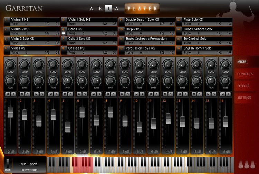Click the slot 6 active indicator light
Image resolution: width=259 pixels, height=174 pixels.
[x=64, y=33]
